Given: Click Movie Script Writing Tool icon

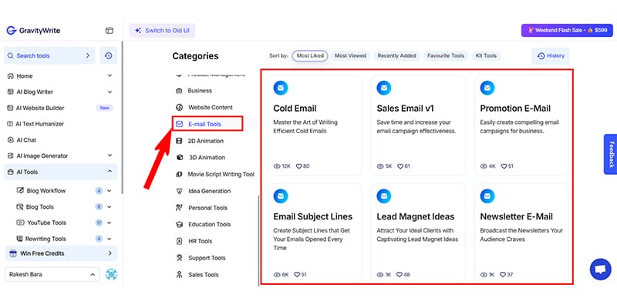Looking at the screenshot, I should 180,175.
